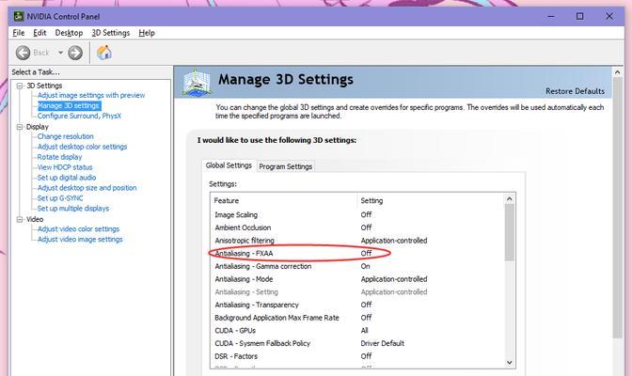Image resolution: width=632 pixels, height=376 pixels.
Task: Open Set up G-SYNC page
Action: [x=60, y=198]
